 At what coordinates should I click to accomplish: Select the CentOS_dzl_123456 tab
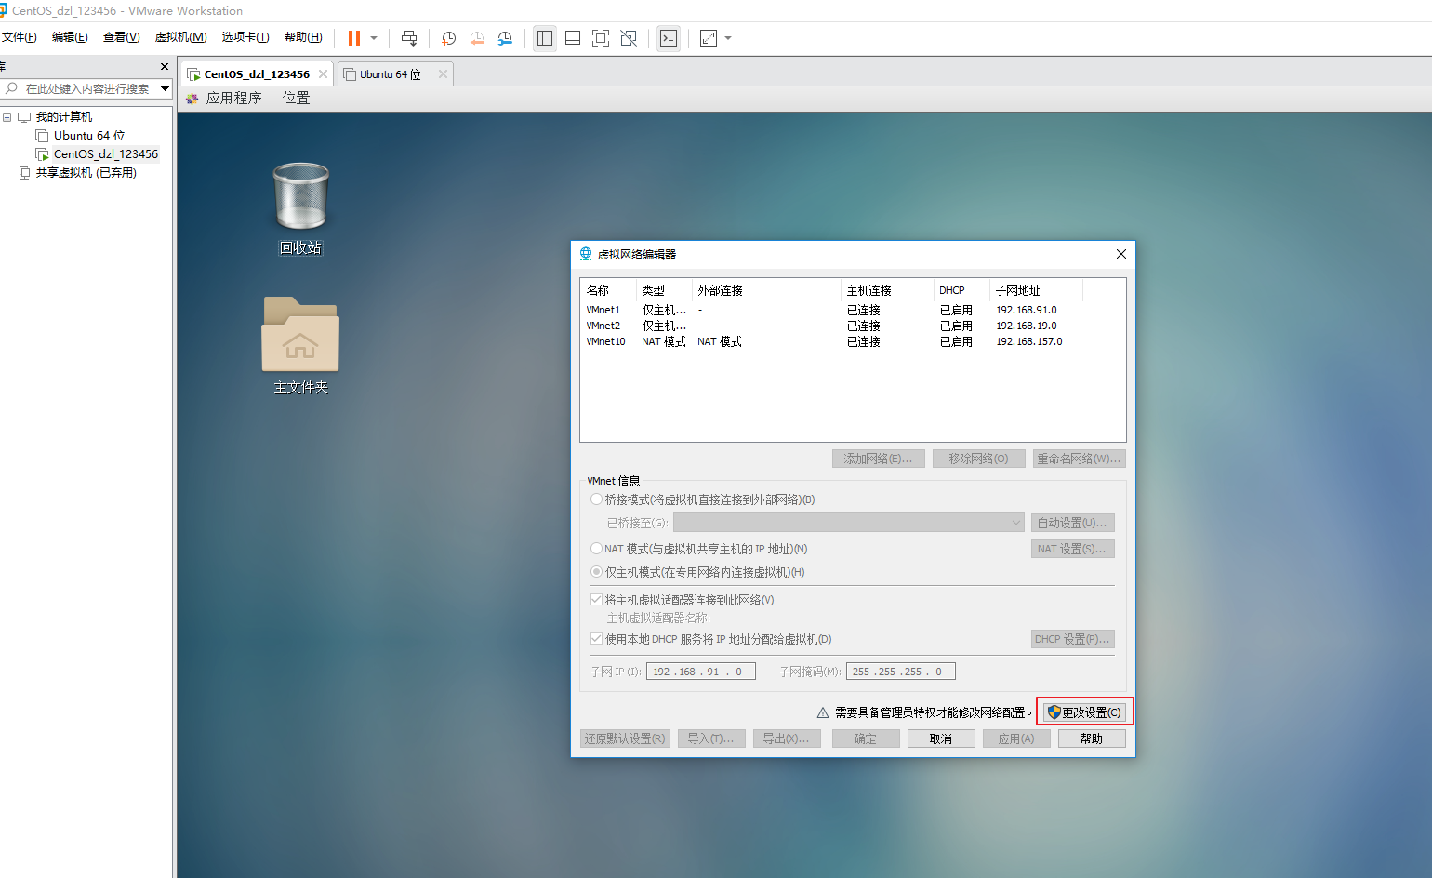[x=257, y=74]
